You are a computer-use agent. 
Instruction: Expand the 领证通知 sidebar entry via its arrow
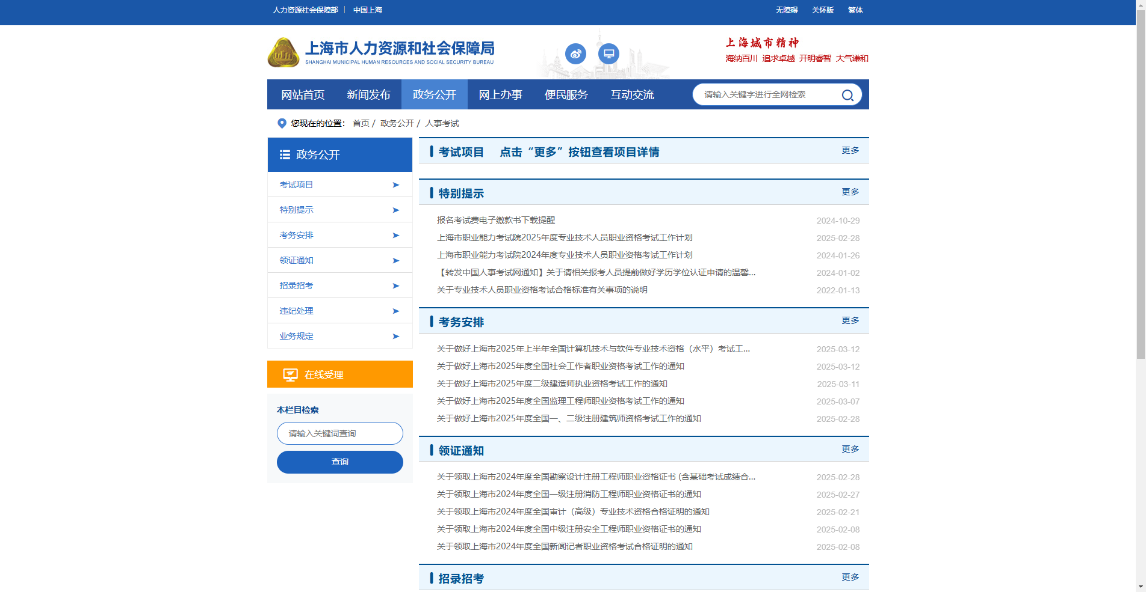(395, 260)
